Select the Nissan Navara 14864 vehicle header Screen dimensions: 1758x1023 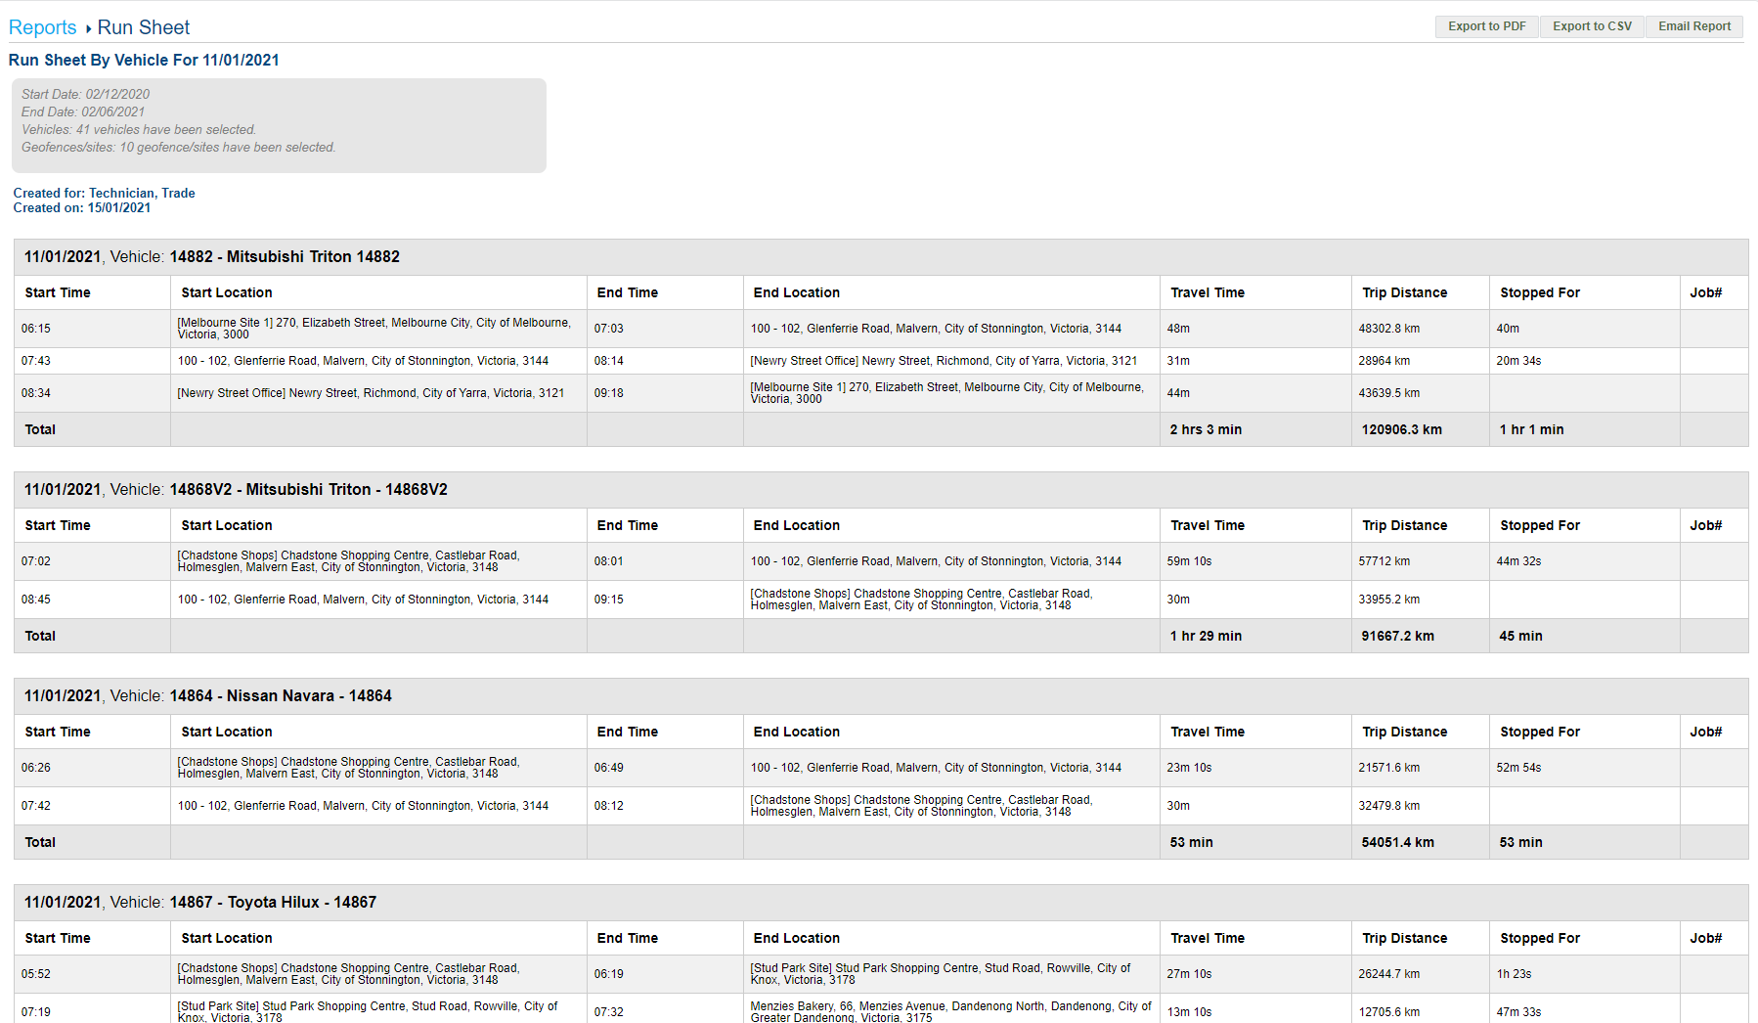pyautogui.click(x=881, y=695)
